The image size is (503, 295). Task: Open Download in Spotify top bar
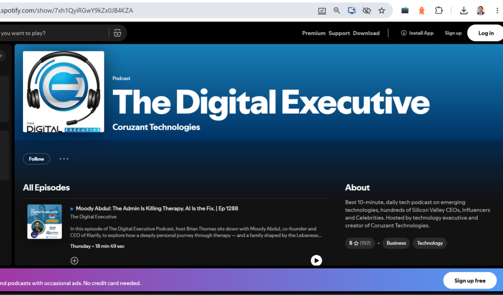click(x=366, y=33)
